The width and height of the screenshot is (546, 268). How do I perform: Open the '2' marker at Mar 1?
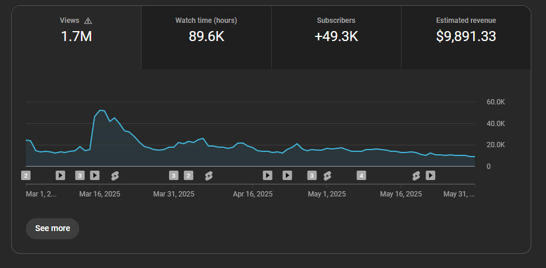click(x=26, y=175)
